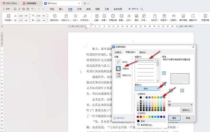Pick the teal theme color swatch

coord(161,97)
